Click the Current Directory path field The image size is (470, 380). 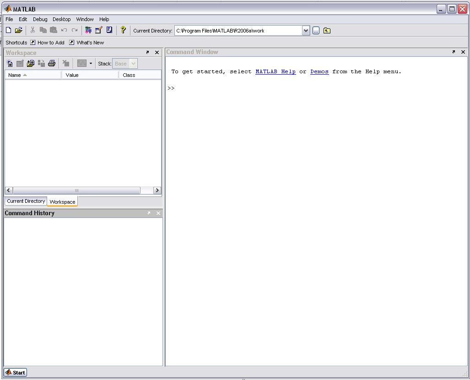pyautogui.click(x=238, y=31)
